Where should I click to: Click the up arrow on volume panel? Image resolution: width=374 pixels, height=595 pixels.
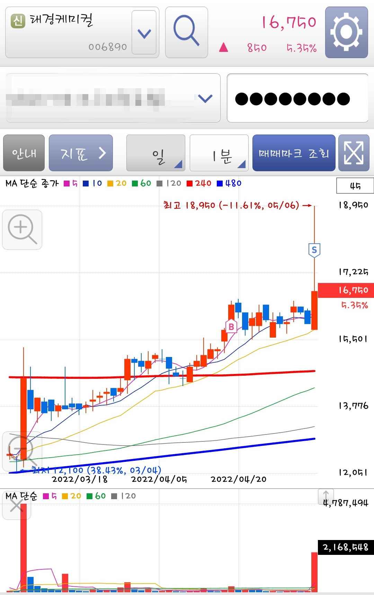[x=326, y=496]
